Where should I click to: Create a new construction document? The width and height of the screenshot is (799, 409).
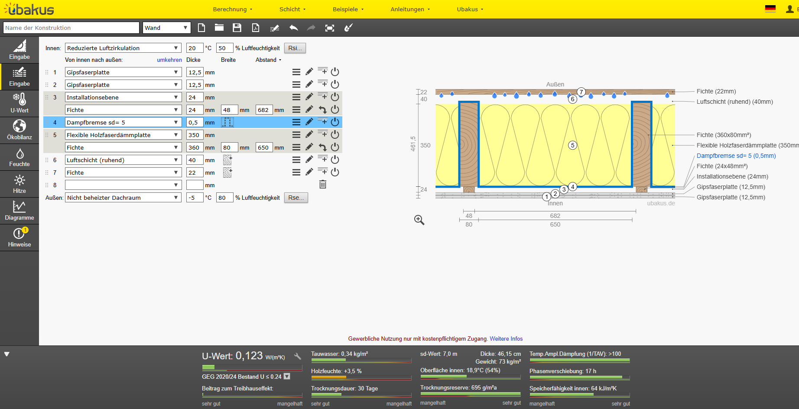[x=201, y=28]
